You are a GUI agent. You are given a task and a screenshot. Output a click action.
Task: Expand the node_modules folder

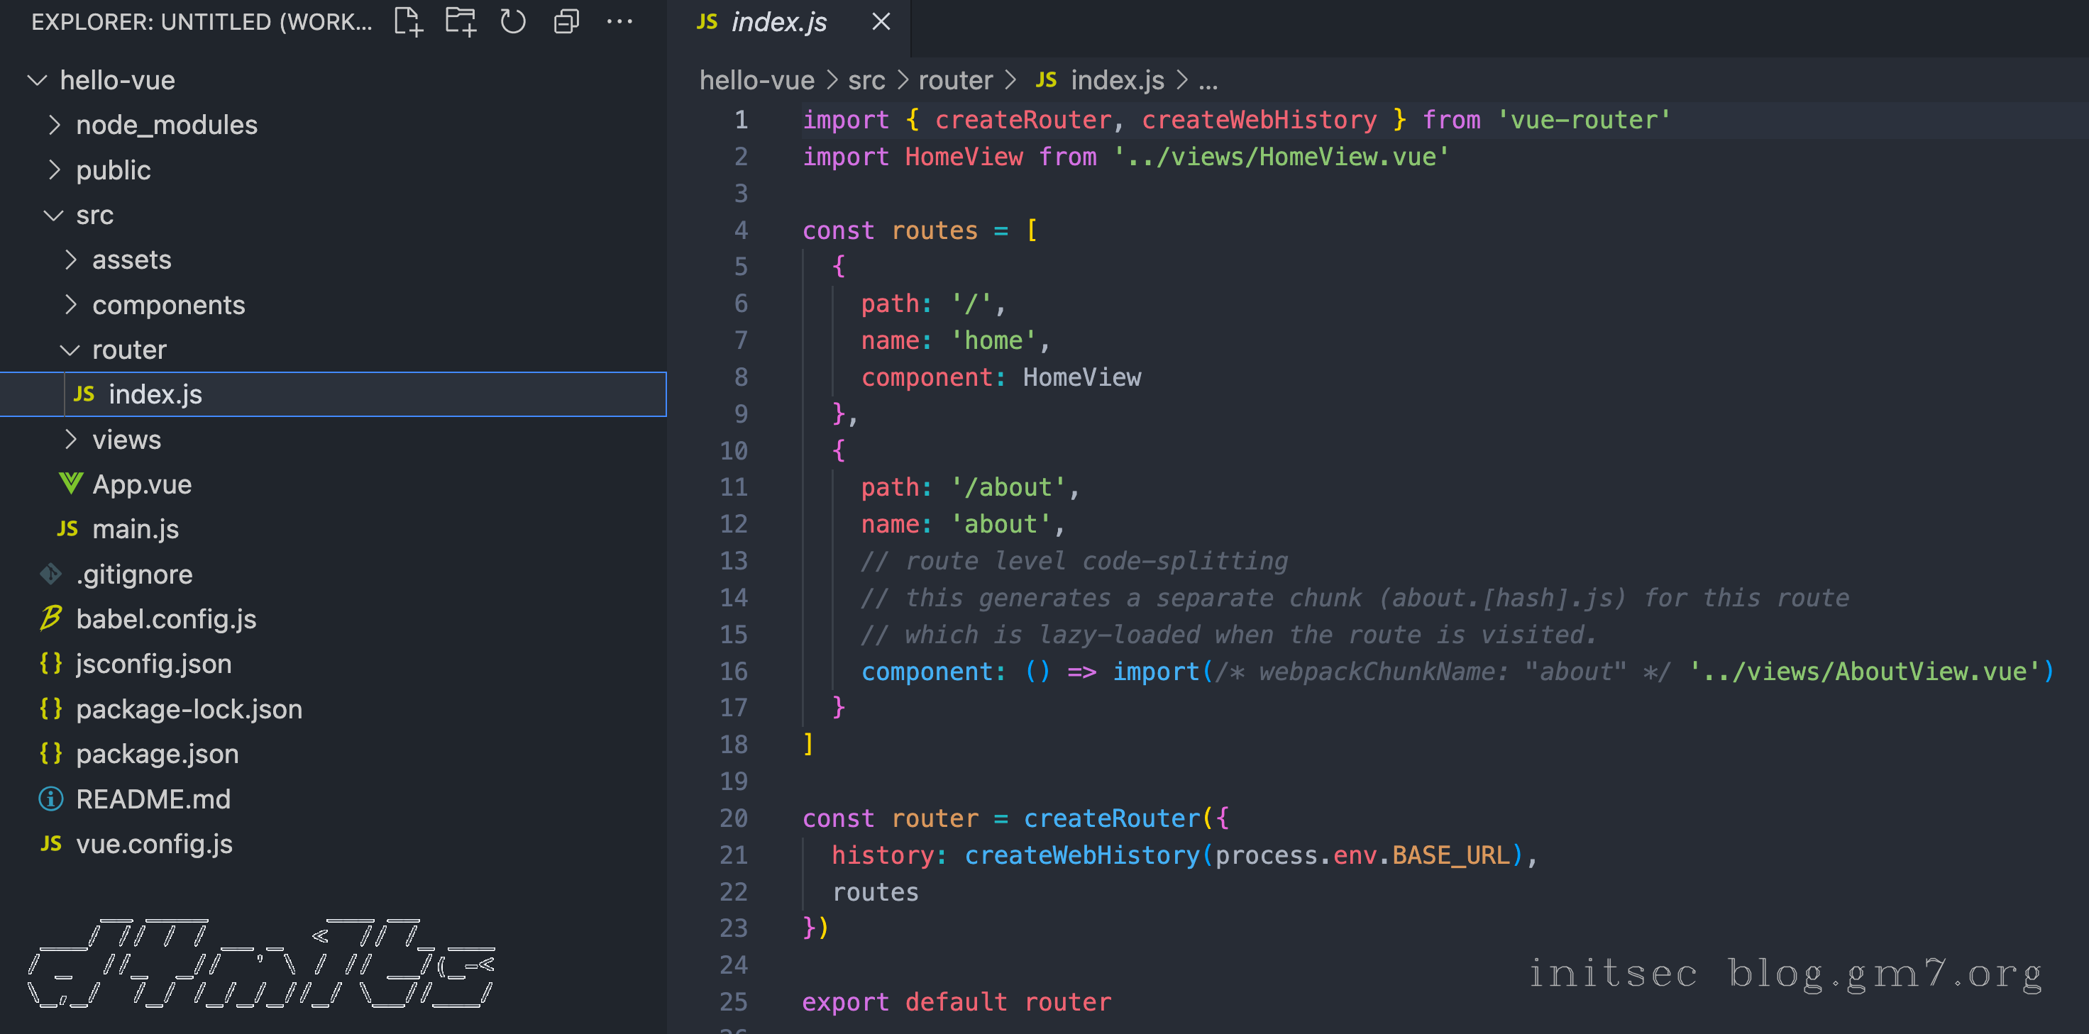pos(165,125)
